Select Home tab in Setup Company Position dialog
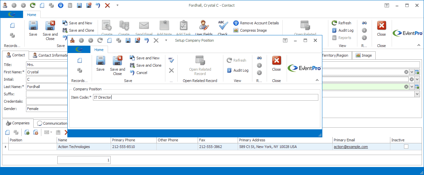Viewport: 424px width, 175px height. (99, 50)
